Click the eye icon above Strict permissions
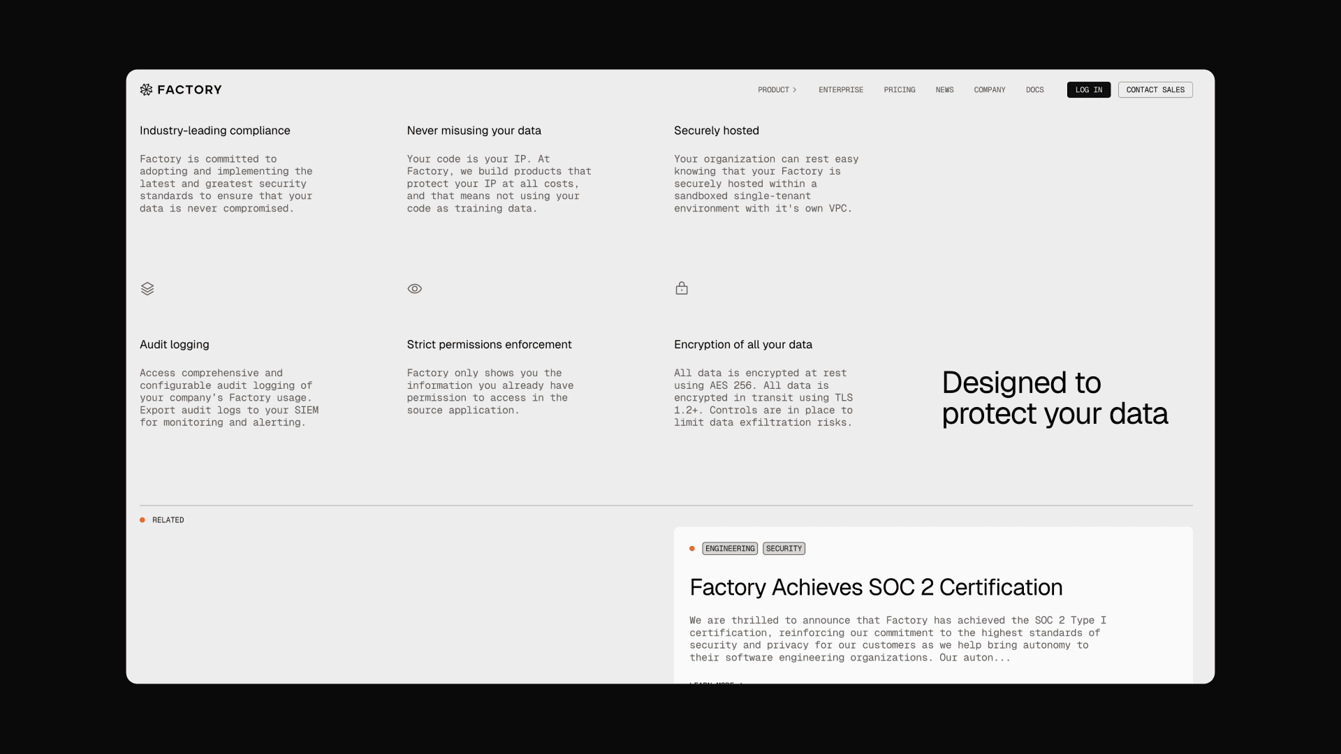The height and width of the screenshot is (754, 1341). click(x=415, y=288)
